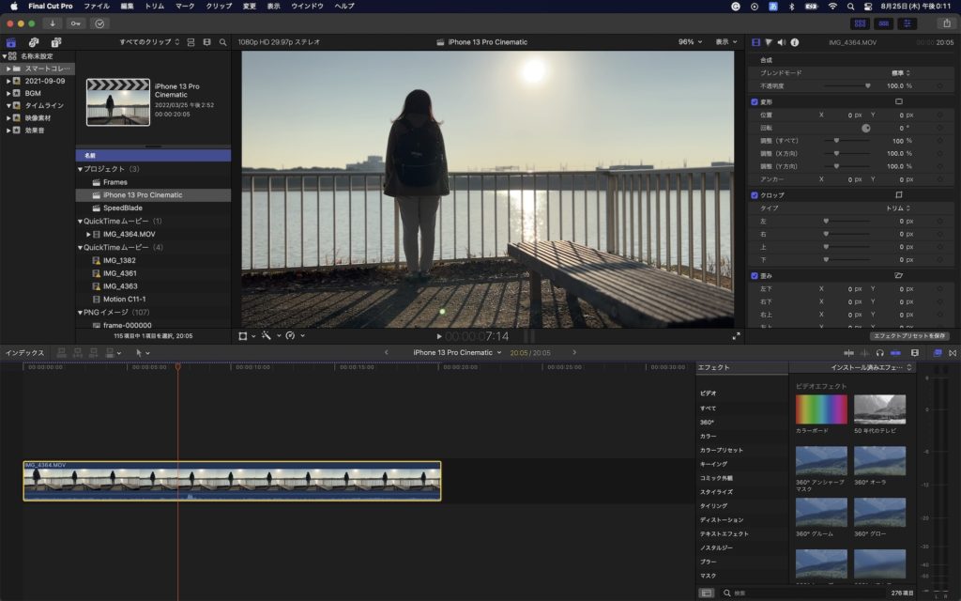Click the import media arrow button
The height and width of the screenshot is (601, 961).
52,23
